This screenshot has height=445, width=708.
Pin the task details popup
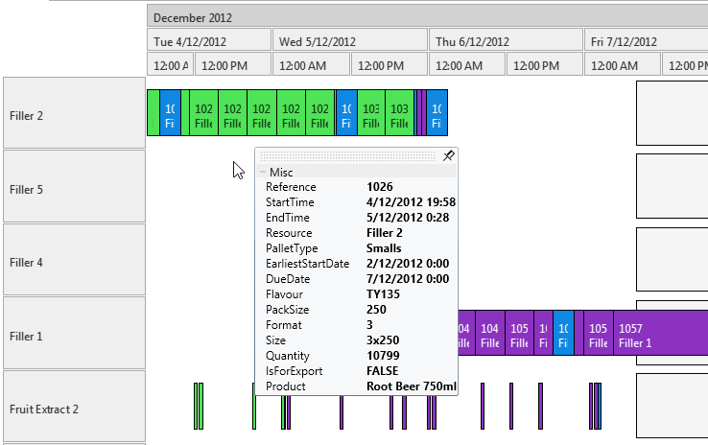click(448, 156)
